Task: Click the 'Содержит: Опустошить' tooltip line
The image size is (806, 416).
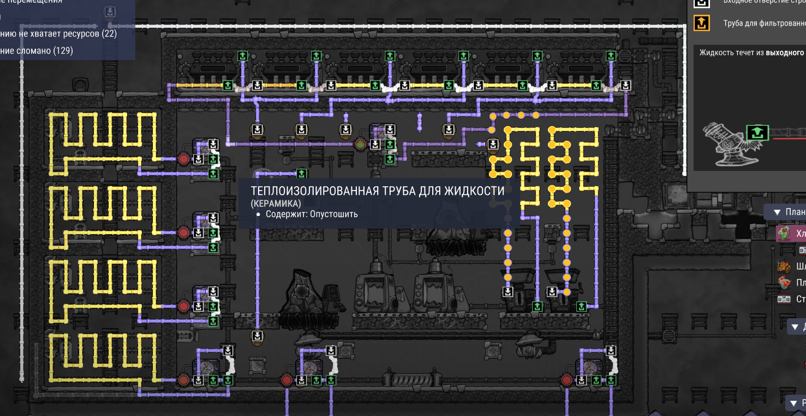Action: (312, 214)
